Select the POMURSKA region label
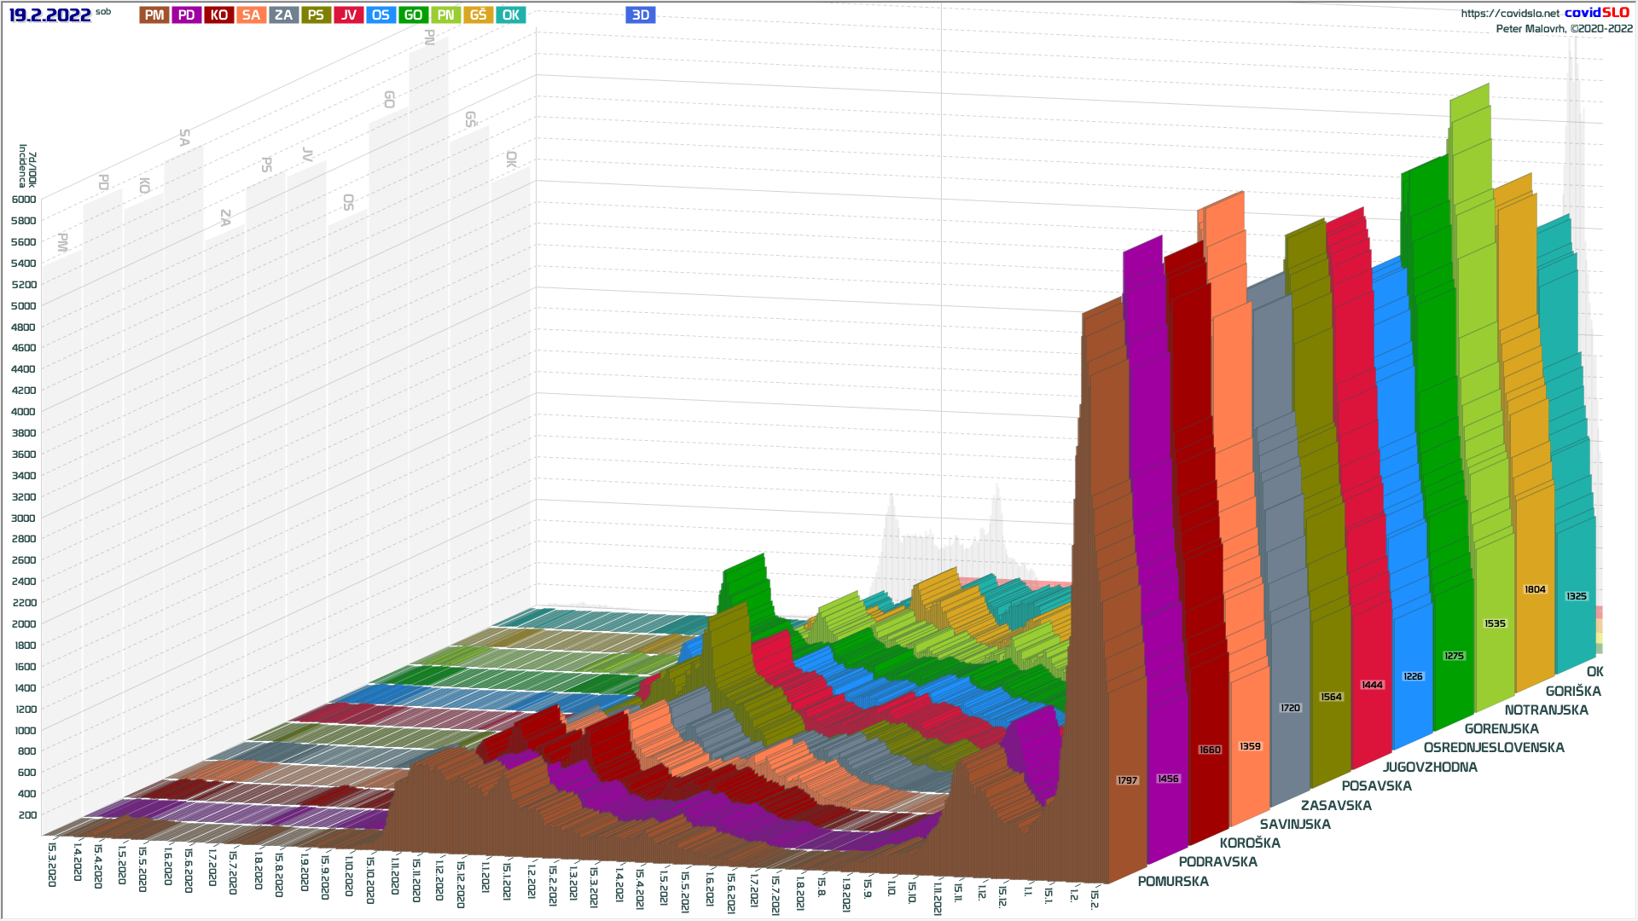This screenshot has height=921, width=1638. (x=1173, y=881)
